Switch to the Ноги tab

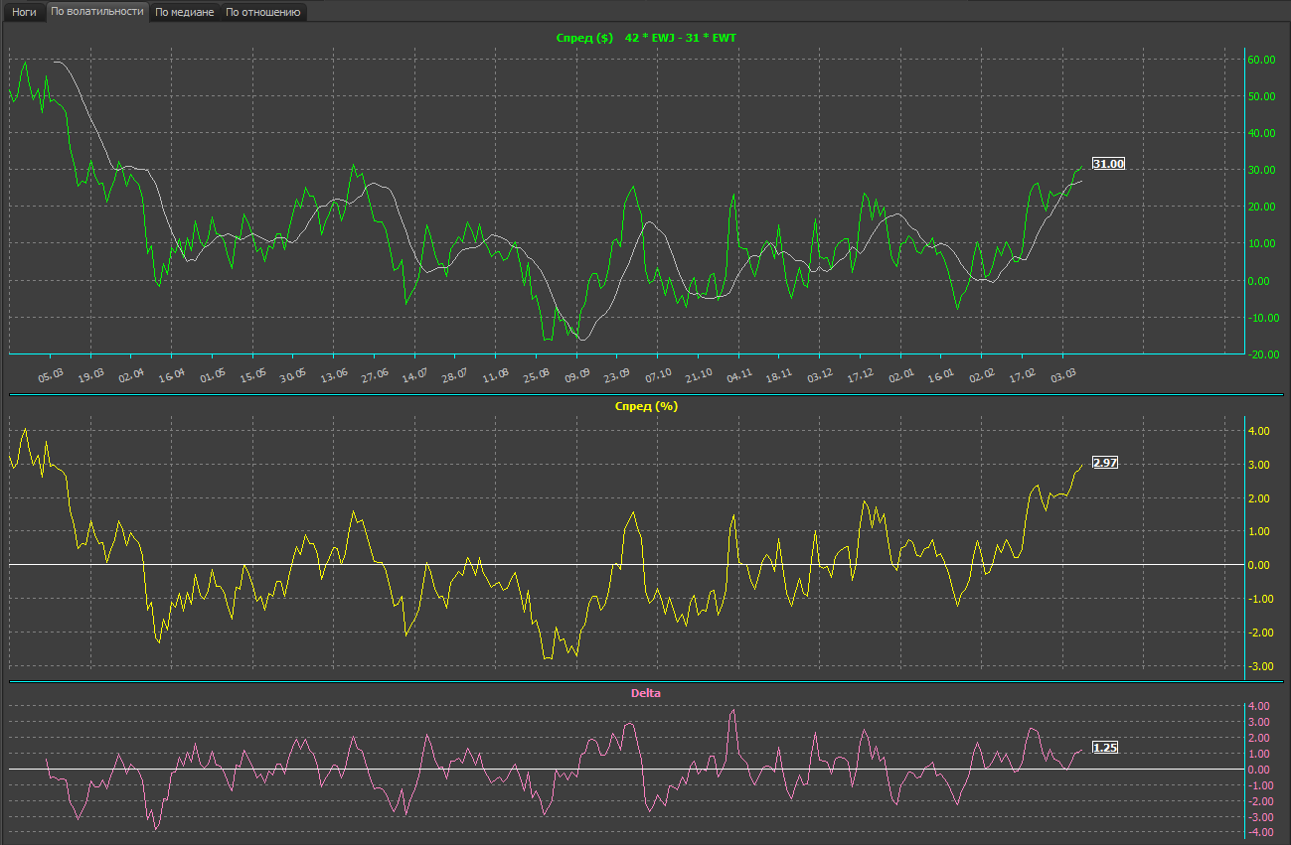24,13
